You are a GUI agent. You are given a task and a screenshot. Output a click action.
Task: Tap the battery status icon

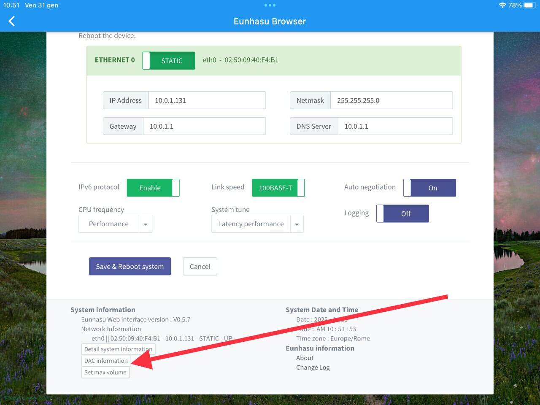(529, 5)
